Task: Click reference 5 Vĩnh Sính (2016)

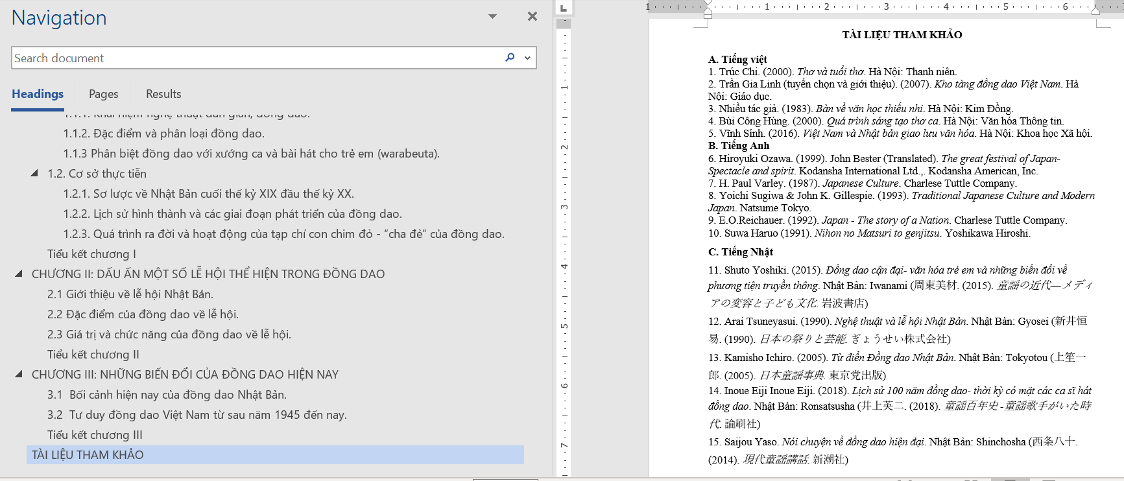Action: (x=900, y=134)
